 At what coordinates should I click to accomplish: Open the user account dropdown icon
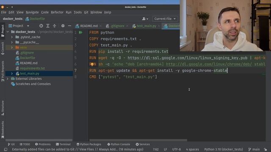145,19
